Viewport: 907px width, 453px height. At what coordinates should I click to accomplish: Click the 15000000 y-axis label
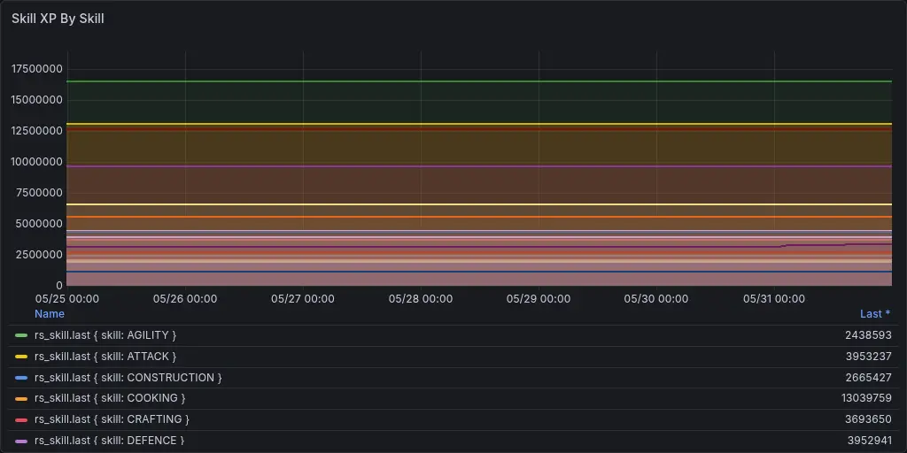tap(37, 100)
